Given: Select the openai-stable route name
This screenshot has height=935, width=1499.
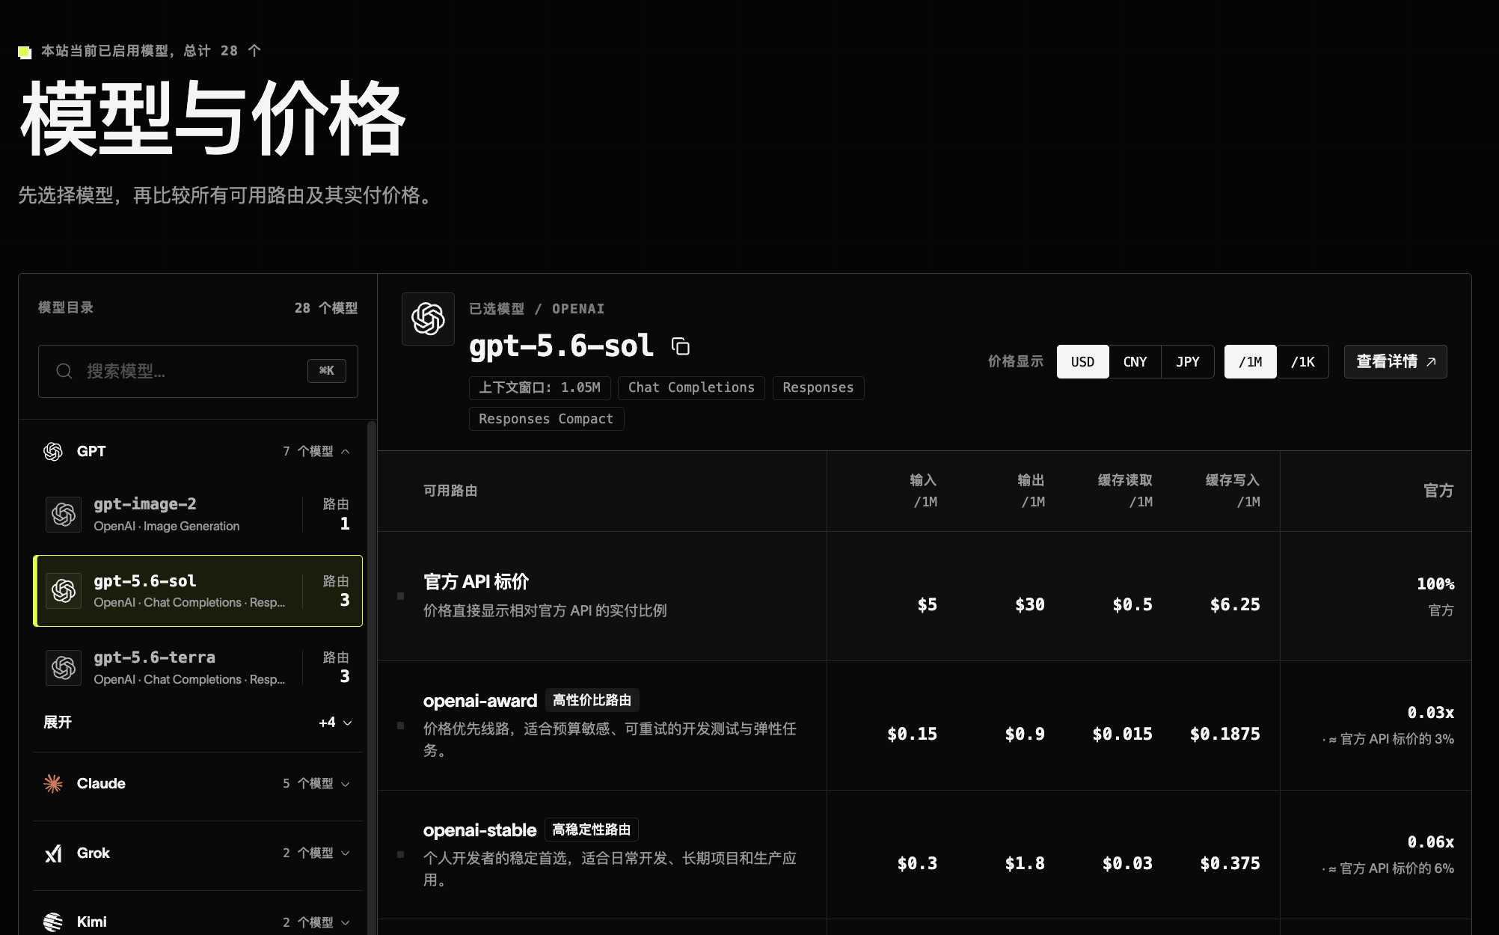Looking at the screenshot, I should pyautogui.click(x=479, y=830).
